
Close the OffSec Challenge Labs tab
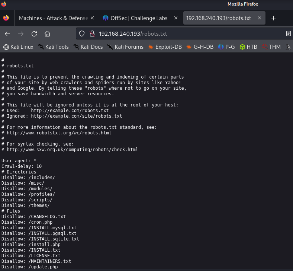pos(176,18)
